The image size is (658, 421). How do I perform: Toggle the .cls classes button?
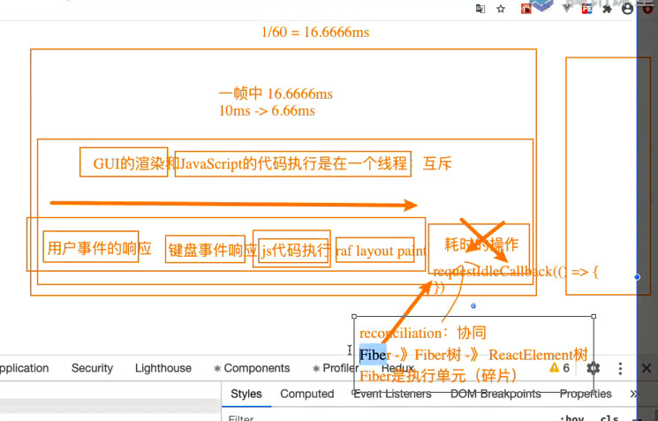point(609,418)
